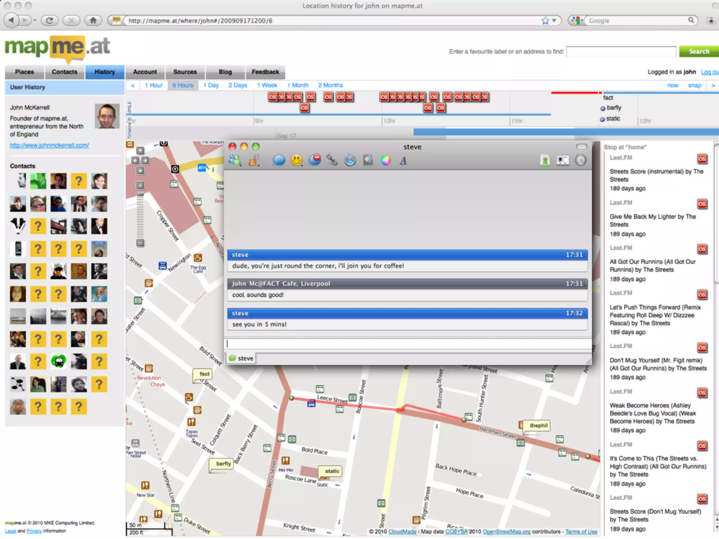Open the bookmark star dropdown arrow

pos(554,21)
